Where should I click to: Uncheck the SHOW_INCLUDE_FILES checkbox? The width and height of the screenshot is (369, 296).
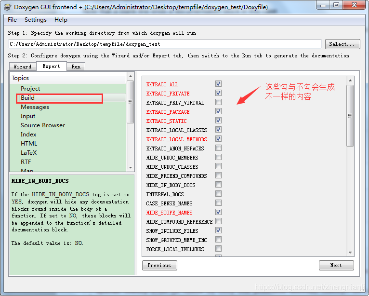click(218, 230)
